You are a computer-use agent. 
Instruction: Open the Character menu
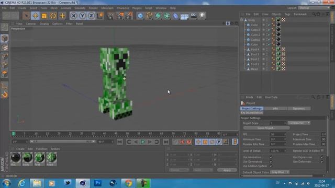tap(123, 8)
